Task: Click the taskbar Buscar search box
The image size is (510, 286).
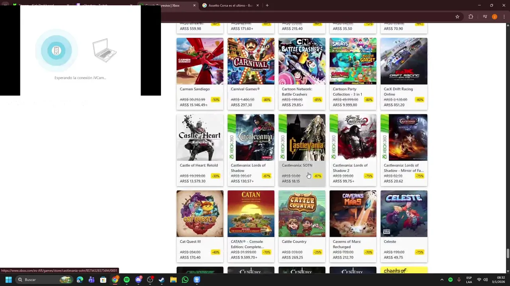Action: click(45, 280)
